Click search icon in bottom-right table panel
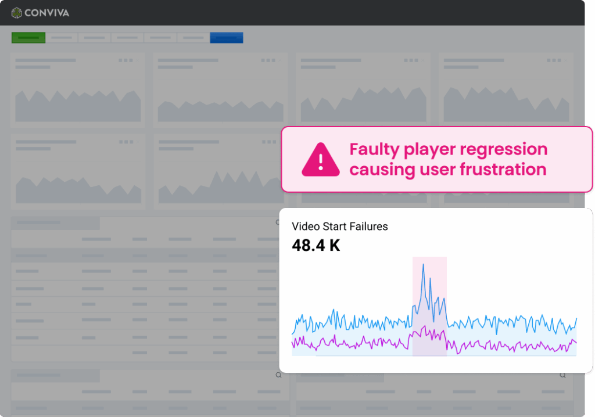The width and height of the screenshot is (595, 417). pyautogui.click(x=562, y=376)
